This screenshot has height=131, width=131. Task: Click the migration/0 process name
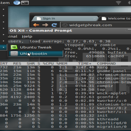click(112, 127)
